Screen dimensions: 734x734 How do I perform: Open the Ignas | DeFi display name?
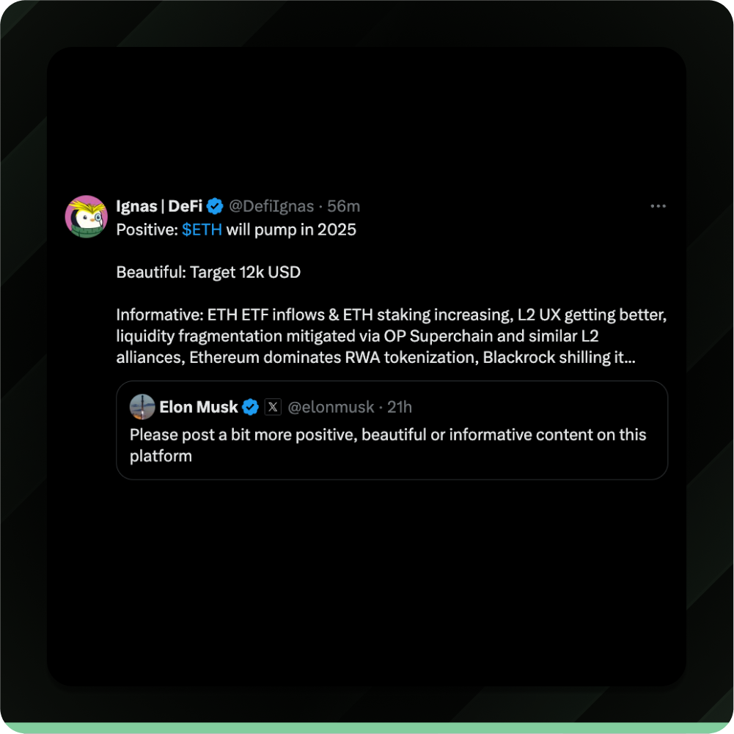coord(159,206)
